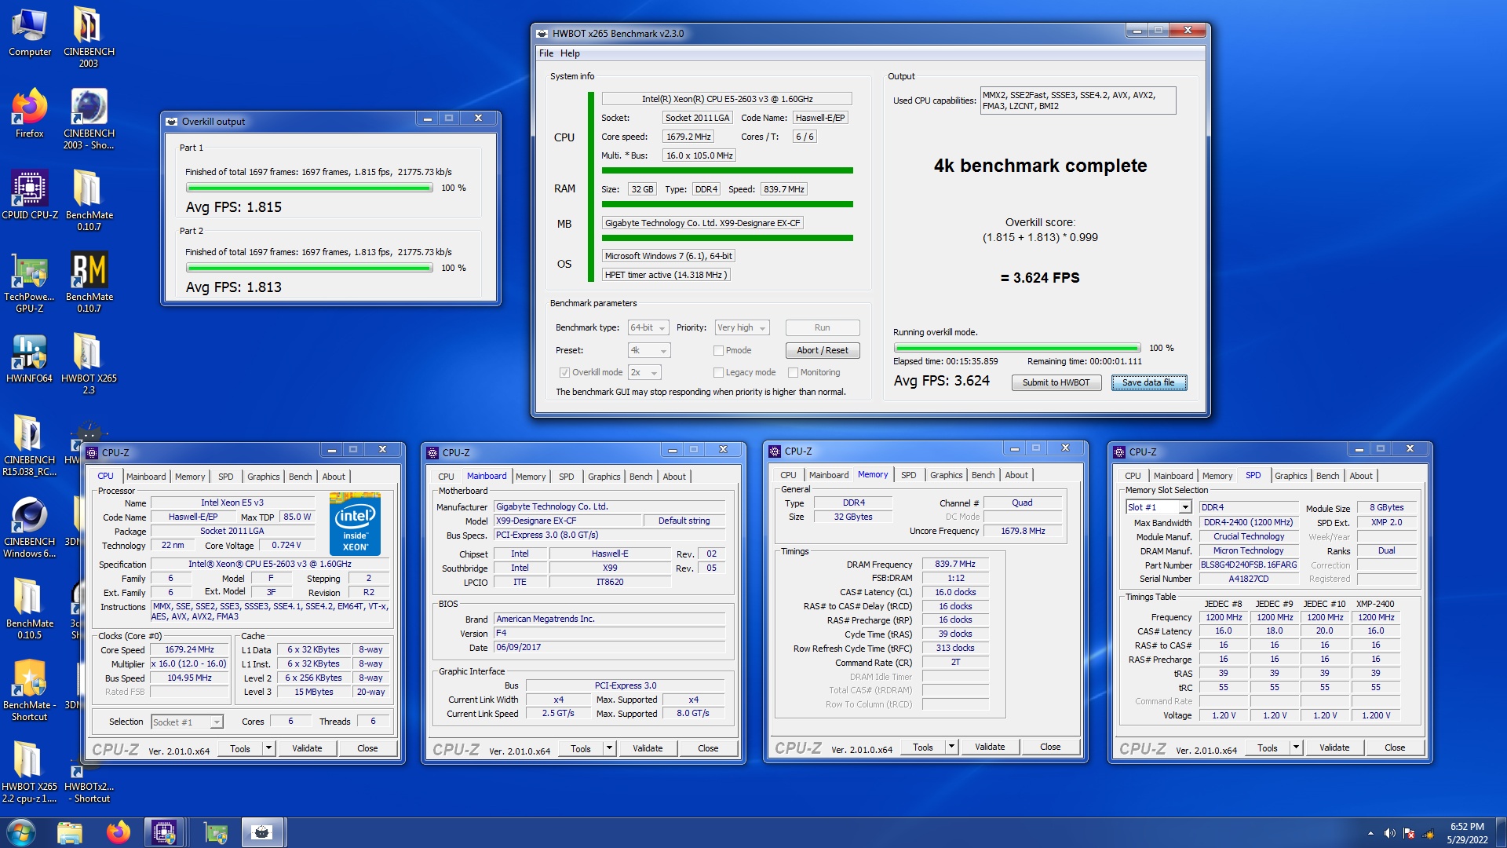Click the Part 1 progress bar

click(309, 188)
